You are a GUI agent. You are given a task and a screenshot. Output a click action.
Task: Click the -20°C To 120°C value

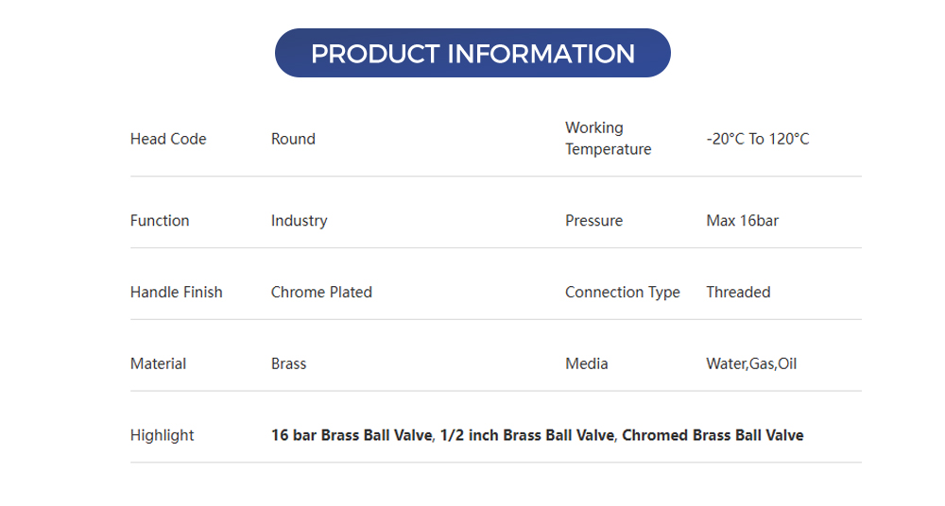pos(757,139)
